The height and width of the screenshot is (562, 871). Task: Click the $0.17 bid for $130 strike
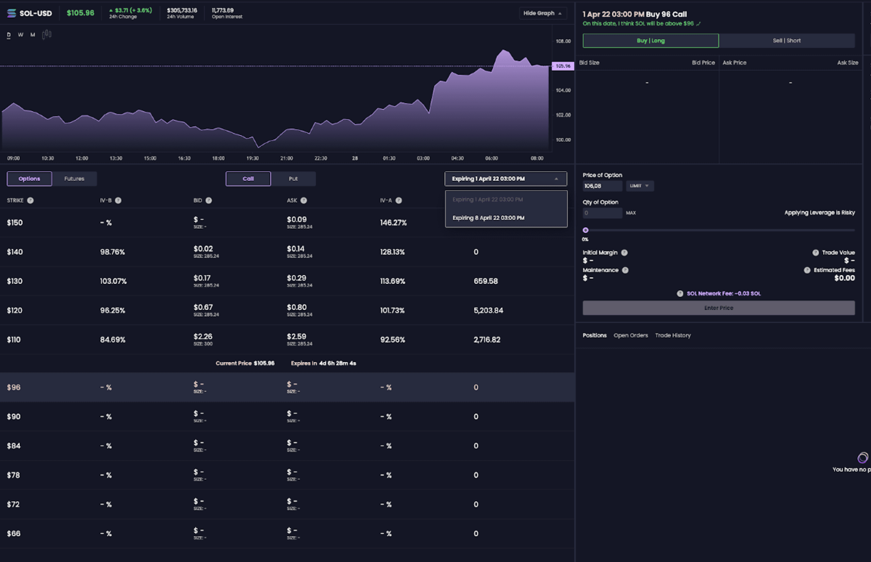point(202,278)
